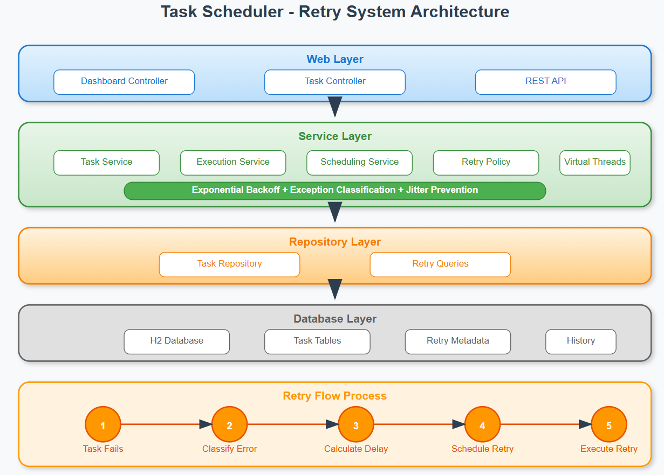664x475 pixels.
Task: Click the Execute Retry label
Action: coord(609,449)
